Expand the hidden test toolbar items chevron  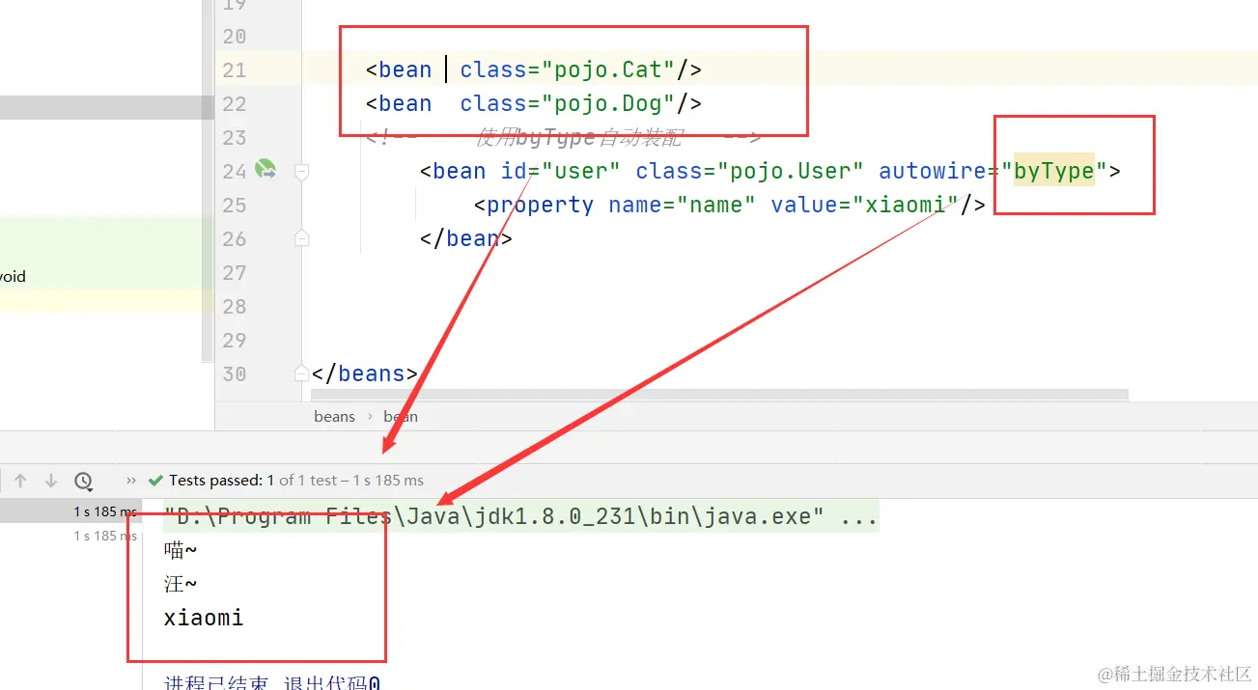click(131, 480)
